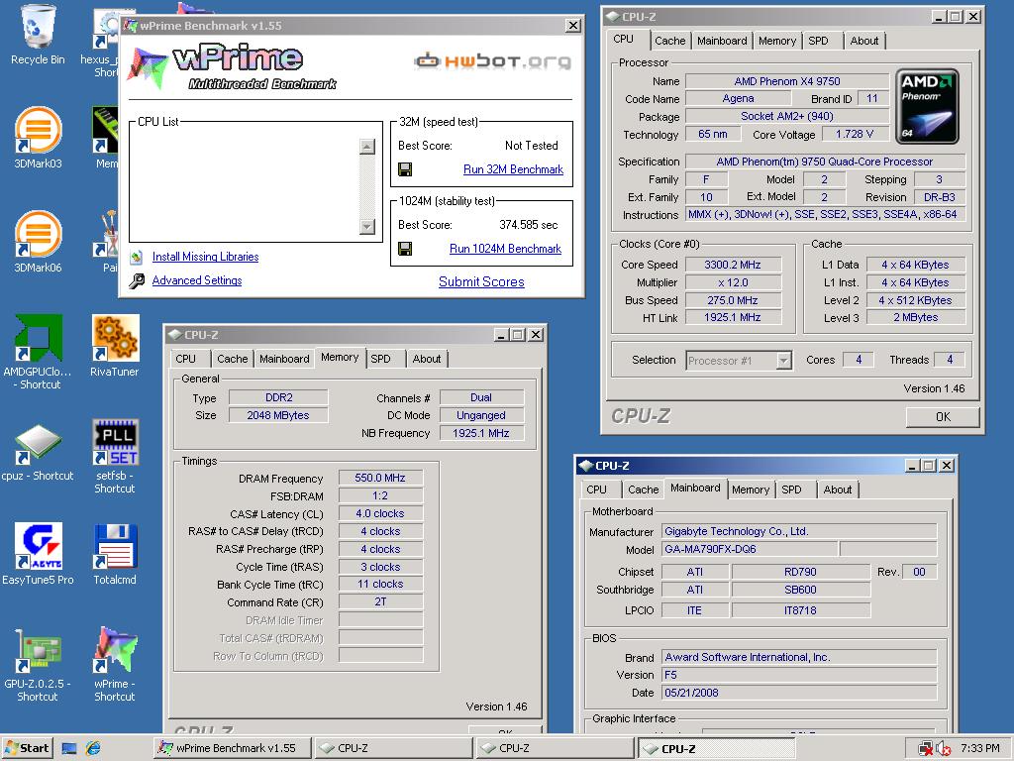Open the Start menu
1014x761 pixels.
click(27, 748)
